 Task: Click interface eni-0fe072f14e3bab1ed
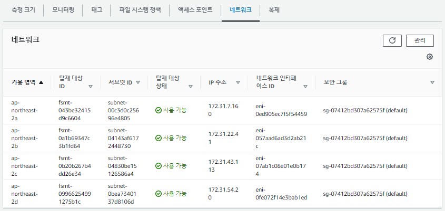[x=281, y=194]
